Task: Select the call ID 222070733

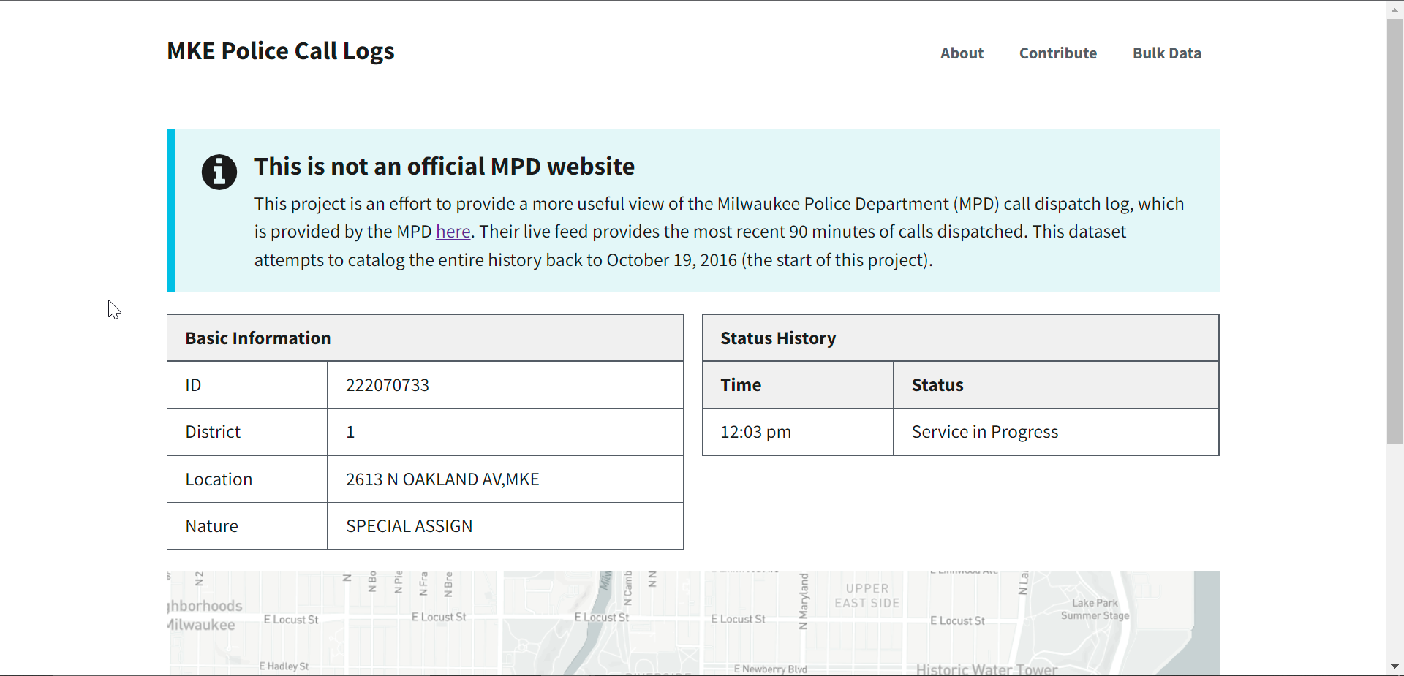Action: tap(388, 385)
